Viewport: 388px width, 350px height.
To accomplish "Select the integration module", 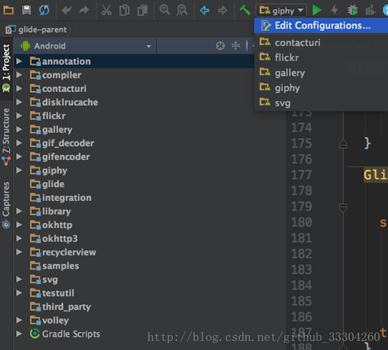I will (x=67, y=198).
